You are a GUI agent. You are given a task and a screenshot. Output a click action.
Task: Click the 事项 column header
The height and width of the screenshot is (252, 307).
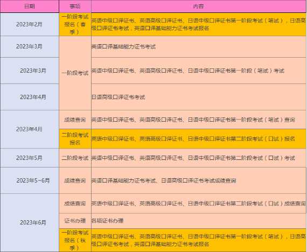click(75, 6)
